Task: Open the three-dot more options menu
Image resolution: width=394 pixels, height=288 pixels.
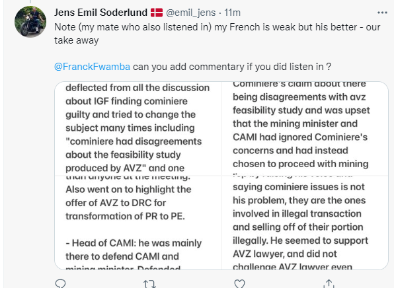Action: pos(382,13)
